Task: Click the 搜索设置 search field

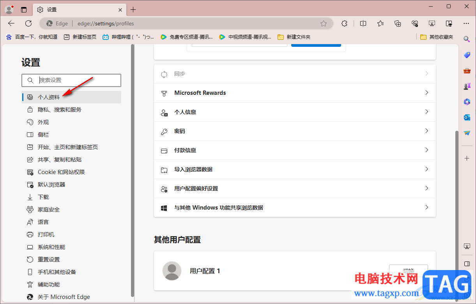Action: (x=71, y=80)
